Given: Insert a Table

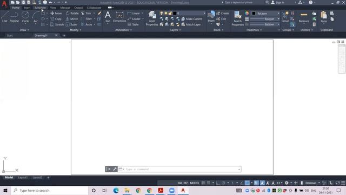Looking at the screenshot, I should pyautogui.click(x=133, y=24).
